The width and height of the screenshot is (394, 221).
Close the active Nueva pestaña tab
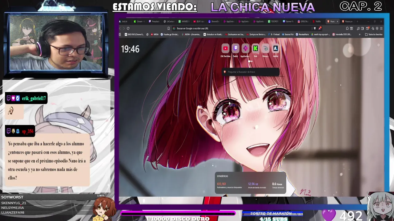337,21
